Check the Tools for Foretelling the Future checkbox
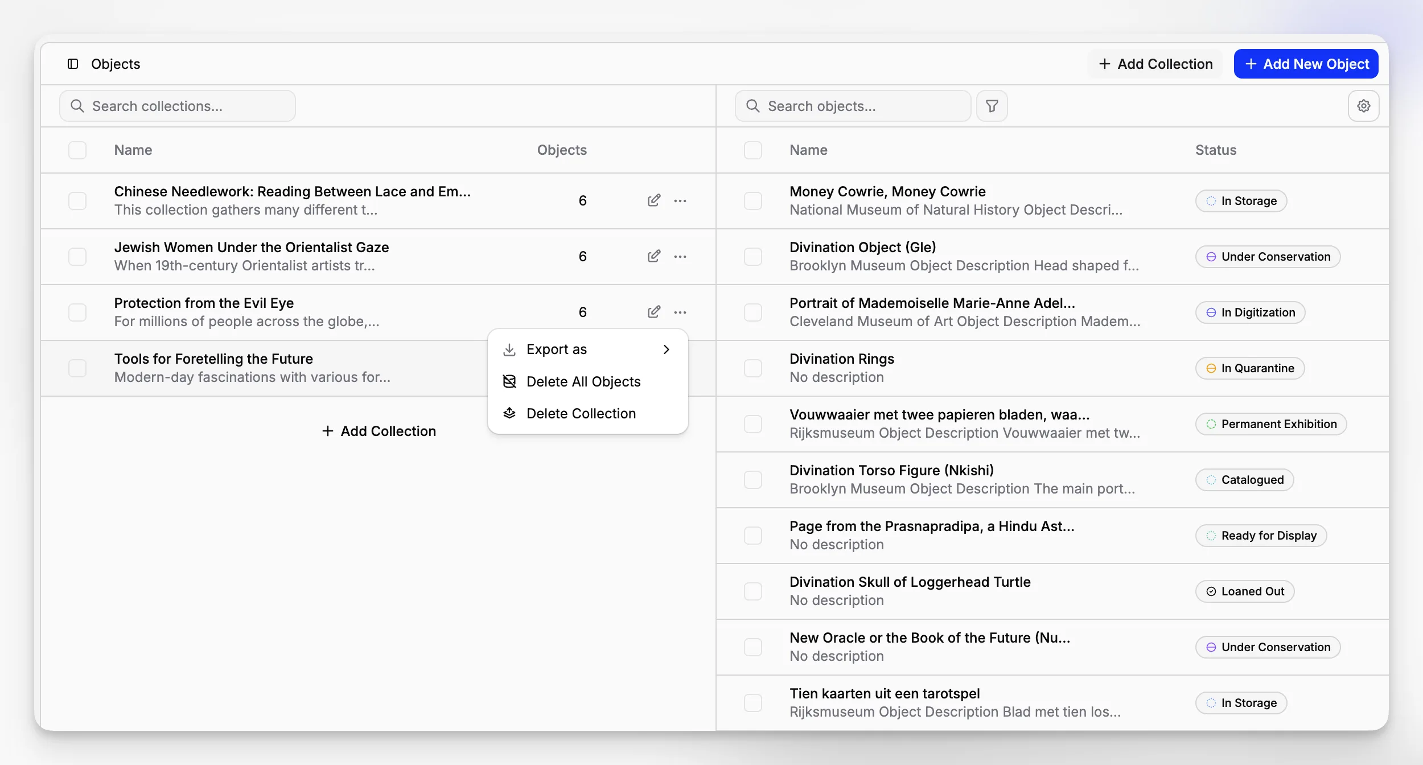 77,368
